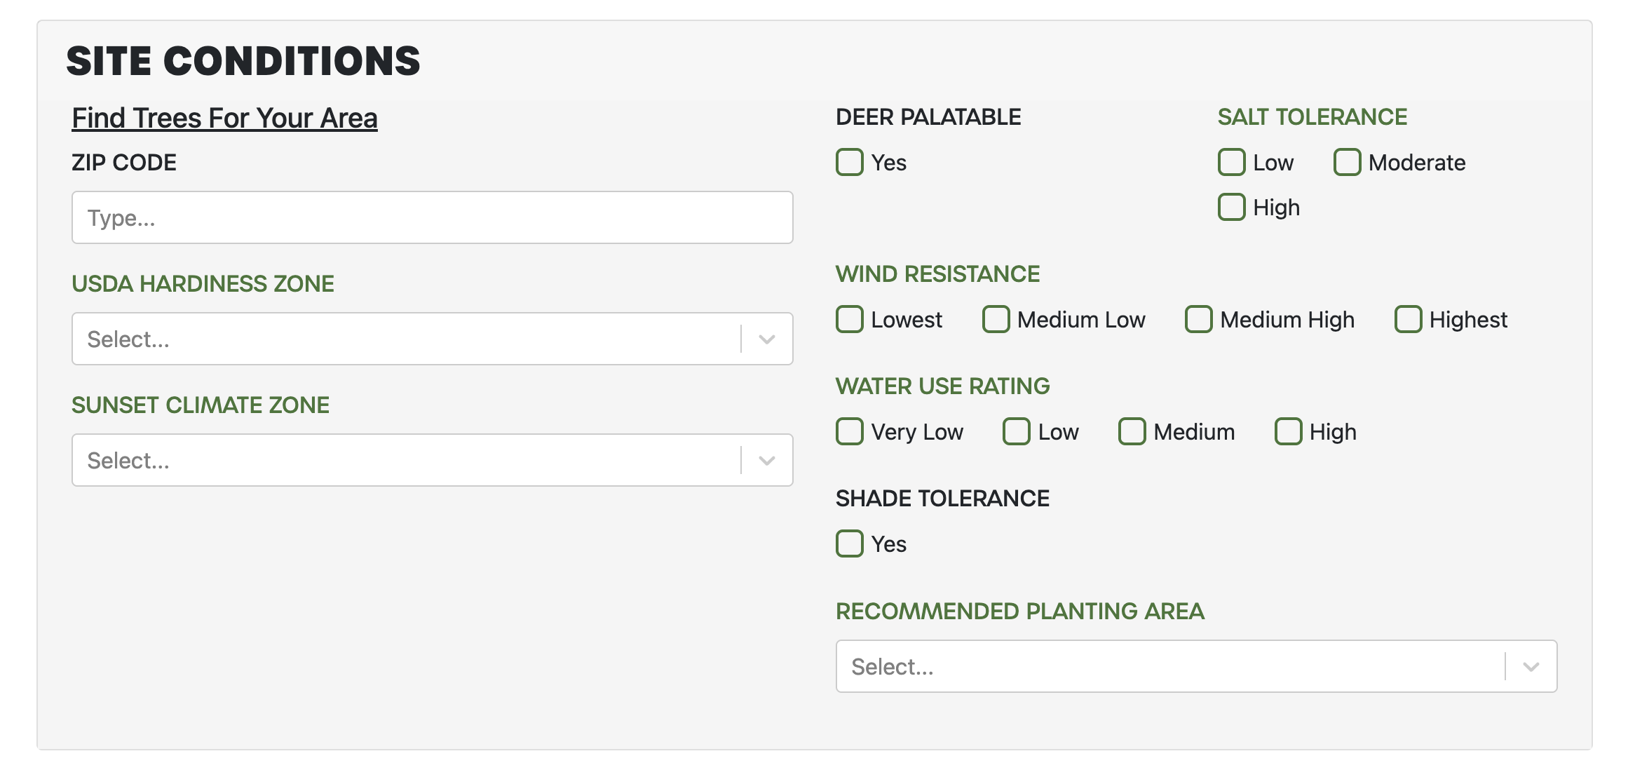Select High water use rating
This screenshot has height=770, width=1628.
click(1289, 432)
